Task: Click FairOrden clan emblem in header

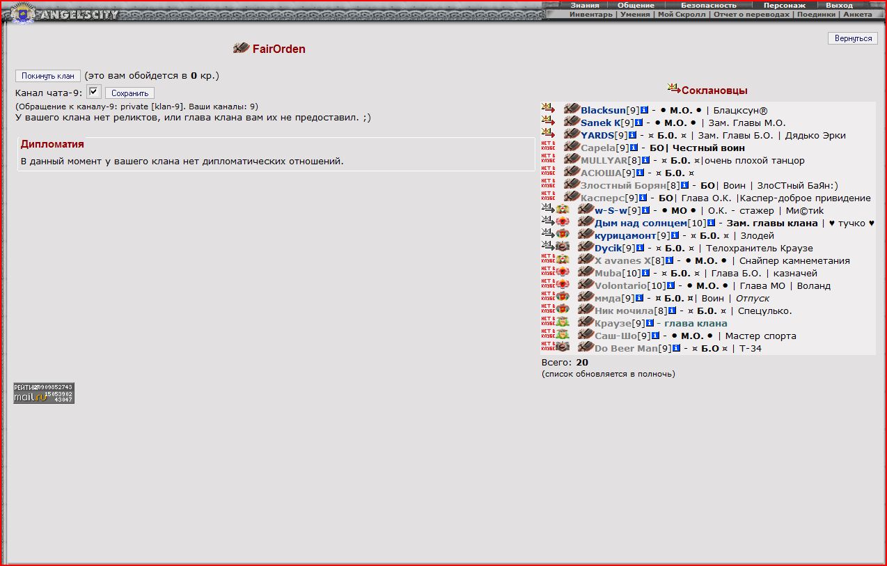Action: tap(242, 48)
